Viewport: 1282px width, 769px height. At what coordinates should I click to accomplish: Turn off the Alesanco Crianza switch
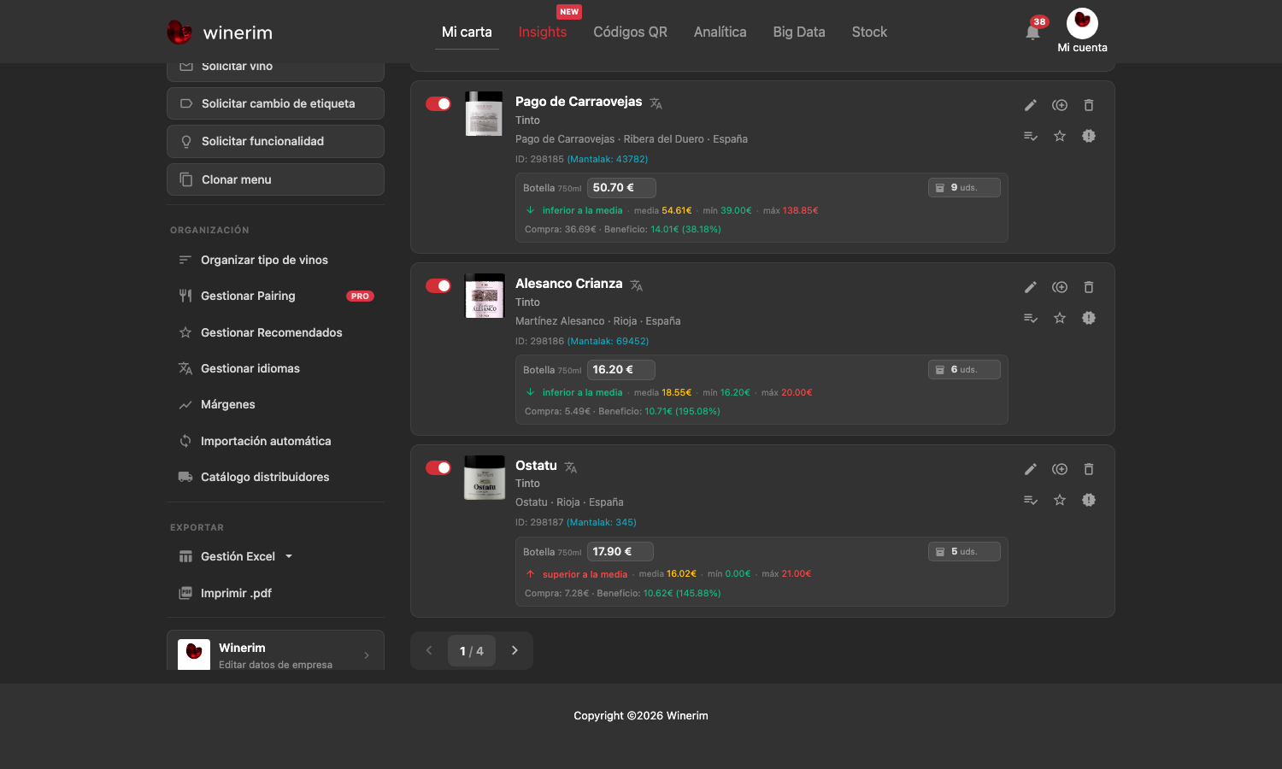tap(438, 285)
